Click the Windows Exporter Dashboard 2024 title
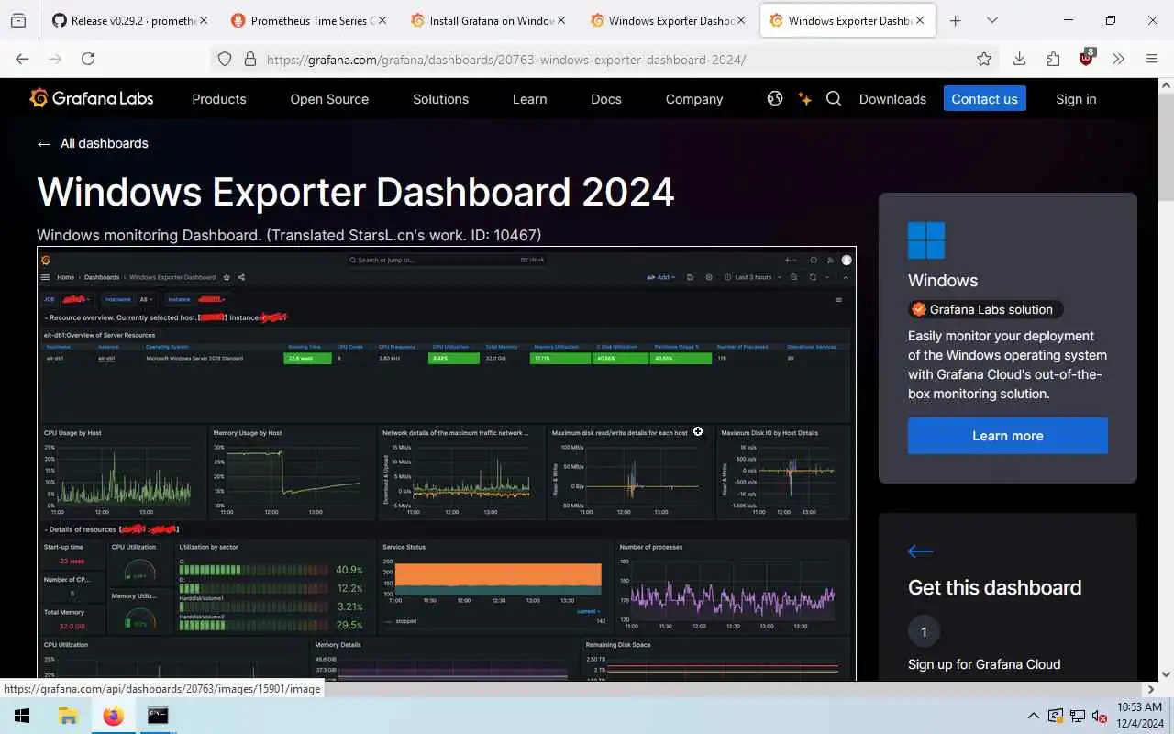 coord(356,192)
